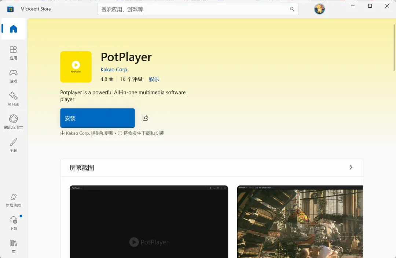Open AI Hub from the sidebar
396x258 pixels.
(x=14, y=99)
